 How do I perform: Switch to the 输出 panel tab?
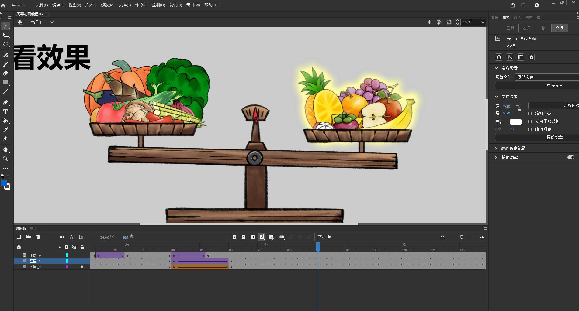(33, 228)
